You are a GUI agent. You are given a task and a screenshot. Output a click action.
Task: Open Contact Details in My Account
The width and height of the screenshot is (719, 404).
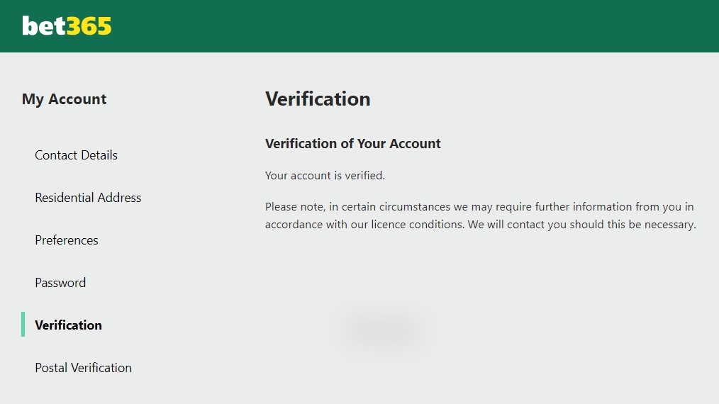[x=76, y=155]
